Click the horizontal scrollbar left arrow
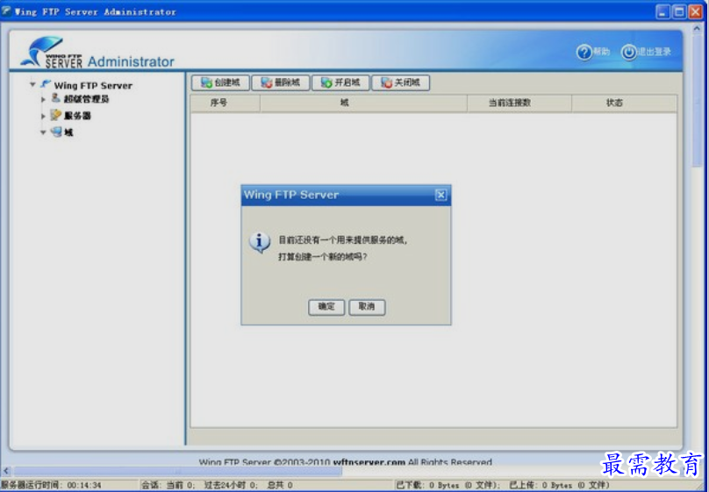Image resolution: width=709 pixels, height=492 pixels. click(x=6, y=471)
